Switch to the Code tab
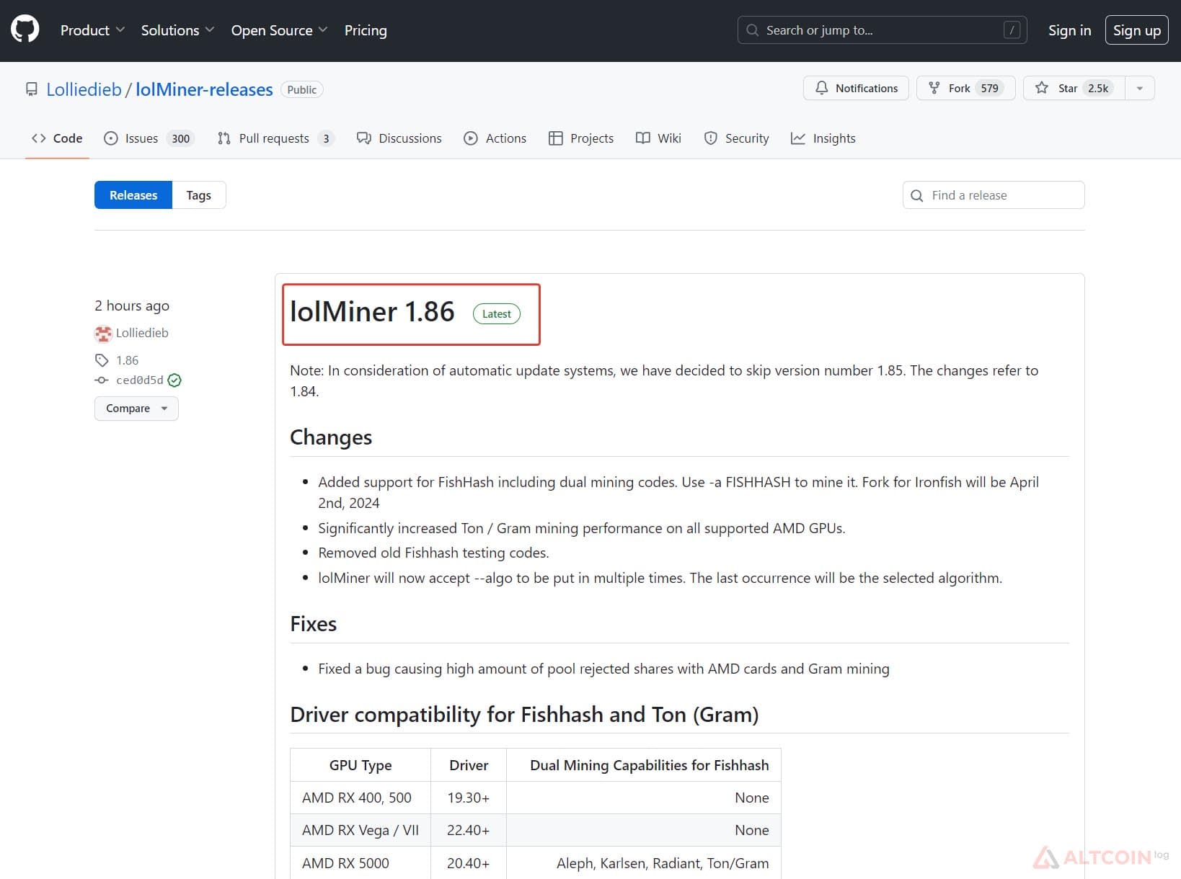Screen dimensions: 1181x879 click(57, 138)
